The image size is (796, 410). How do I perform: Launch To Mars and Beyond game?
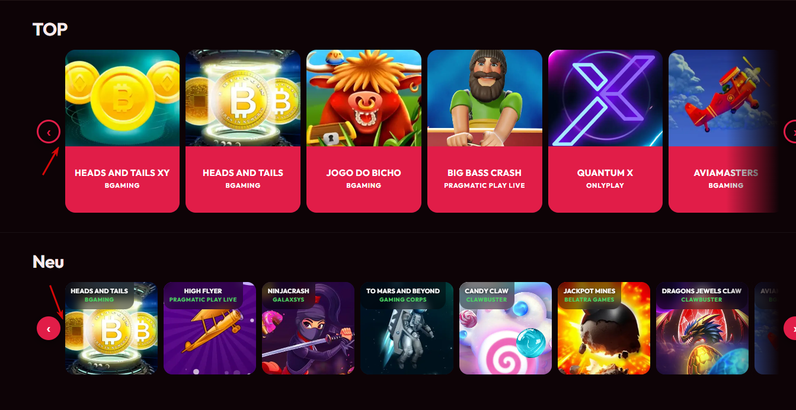[407, 328]
